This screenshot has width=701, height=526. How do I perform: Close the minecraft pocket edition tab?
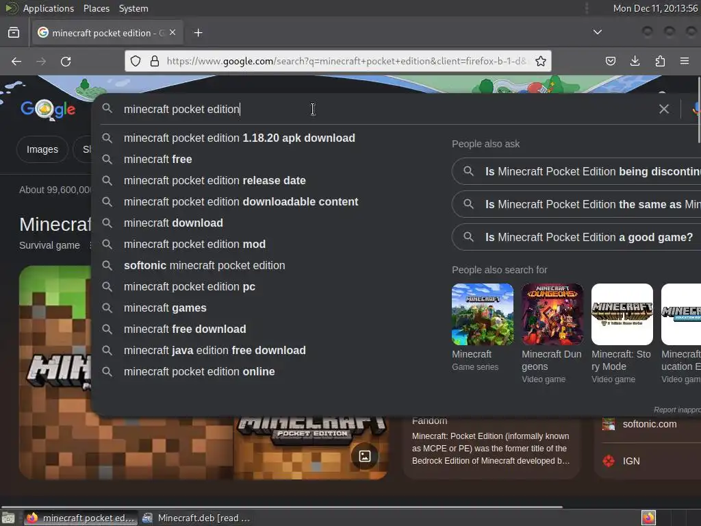click(173, 33)
